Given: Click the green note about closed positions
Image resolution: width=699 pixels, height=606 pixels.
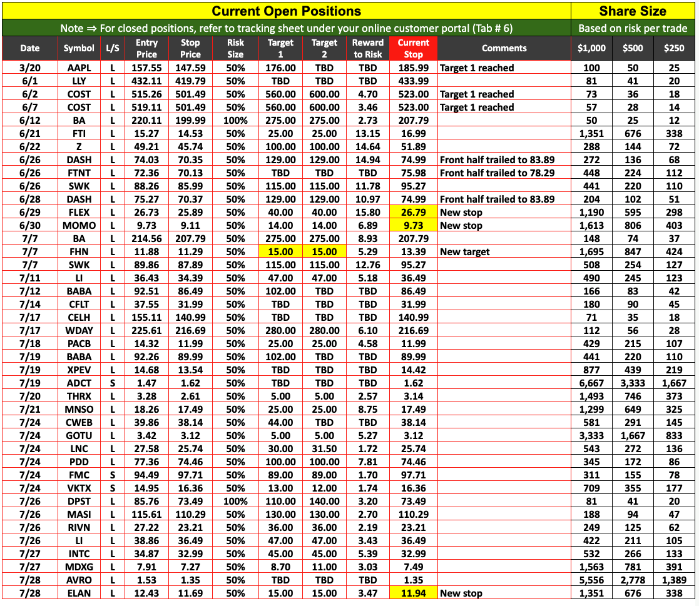Looking at the screenshot, I should click(286, 28).
